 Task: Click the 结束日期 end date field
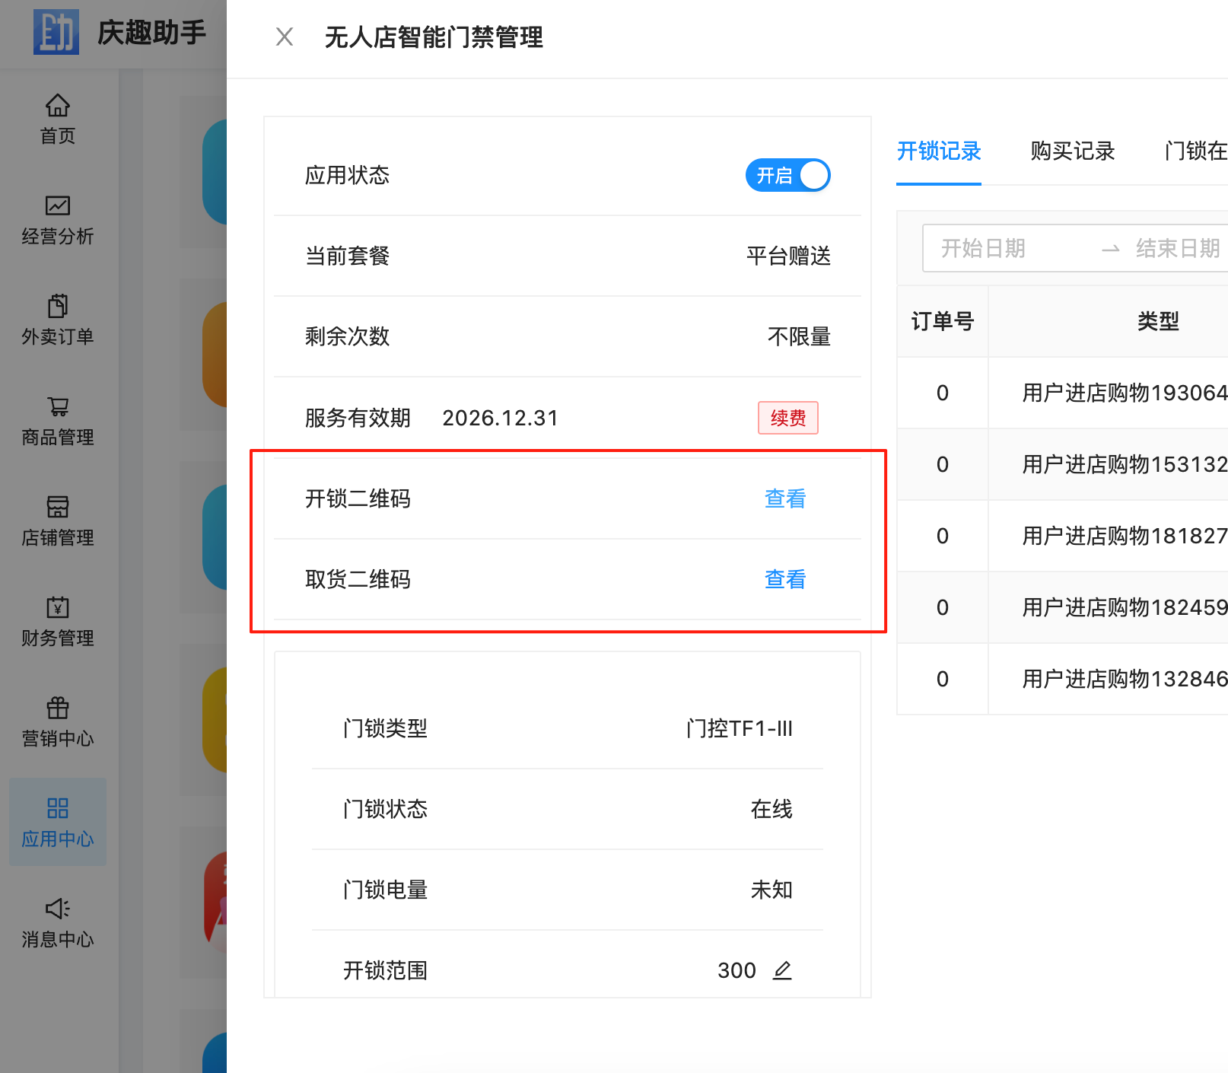pos(1176,248)
